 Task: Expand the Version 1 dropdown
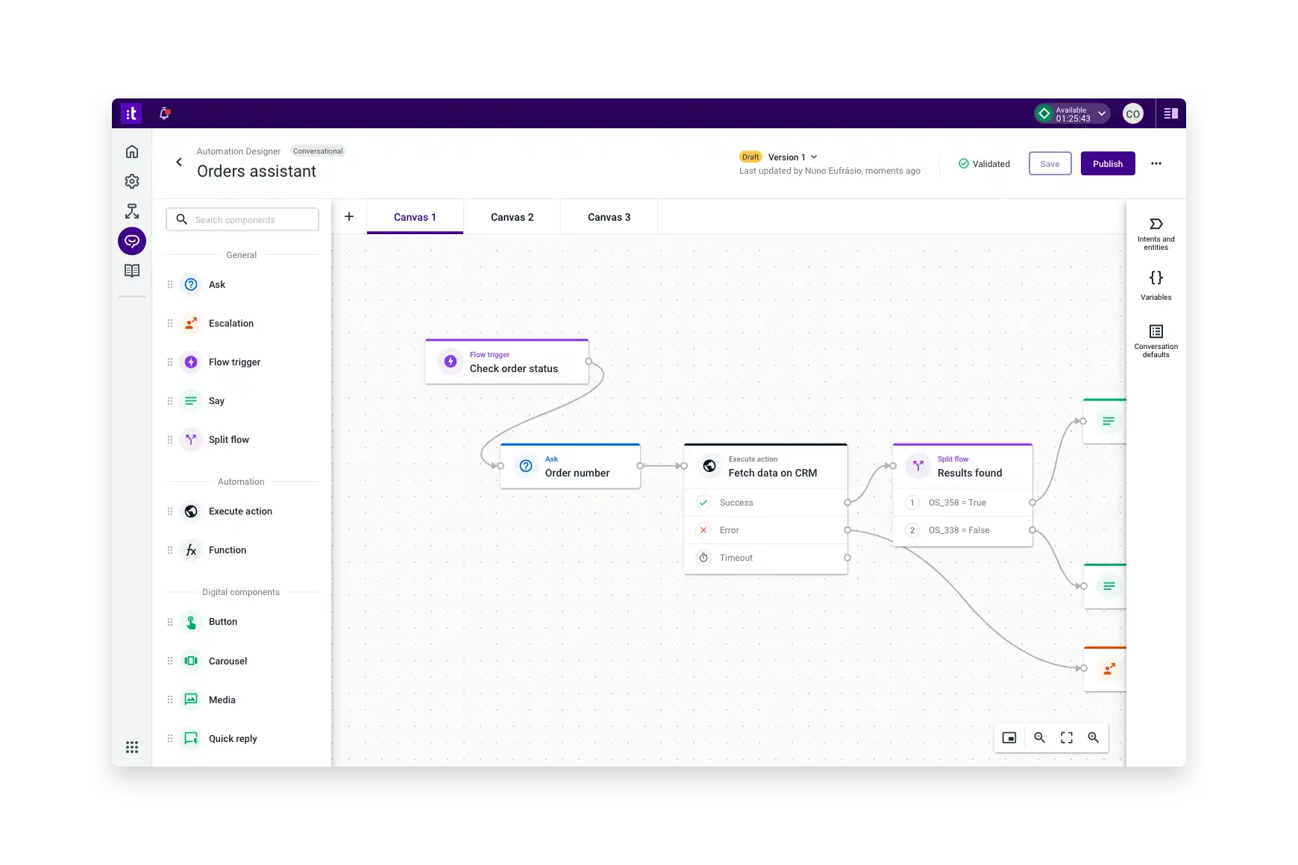coord(792,157)
